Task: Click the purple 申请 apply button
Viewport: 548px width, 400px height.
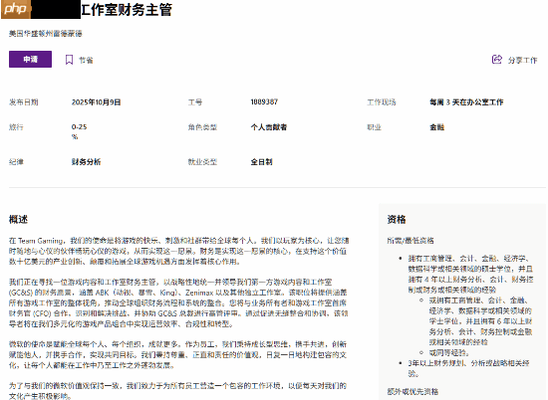Action: (31, 60)
